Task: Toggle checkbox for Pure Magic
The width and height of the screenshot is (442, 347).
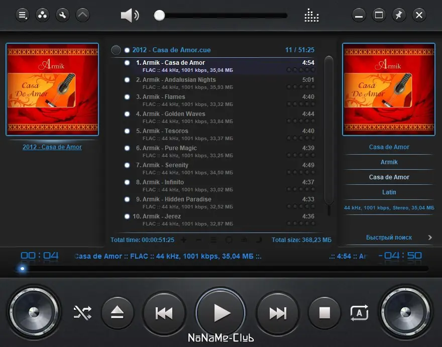Action: coord(127,148)
